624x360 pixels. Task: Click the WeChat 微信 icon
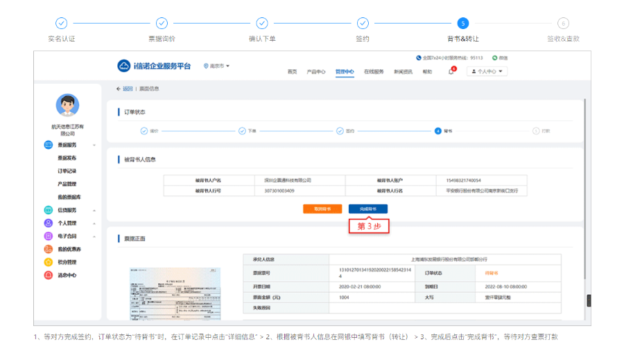pyautogui.click(x=495, y=58)
